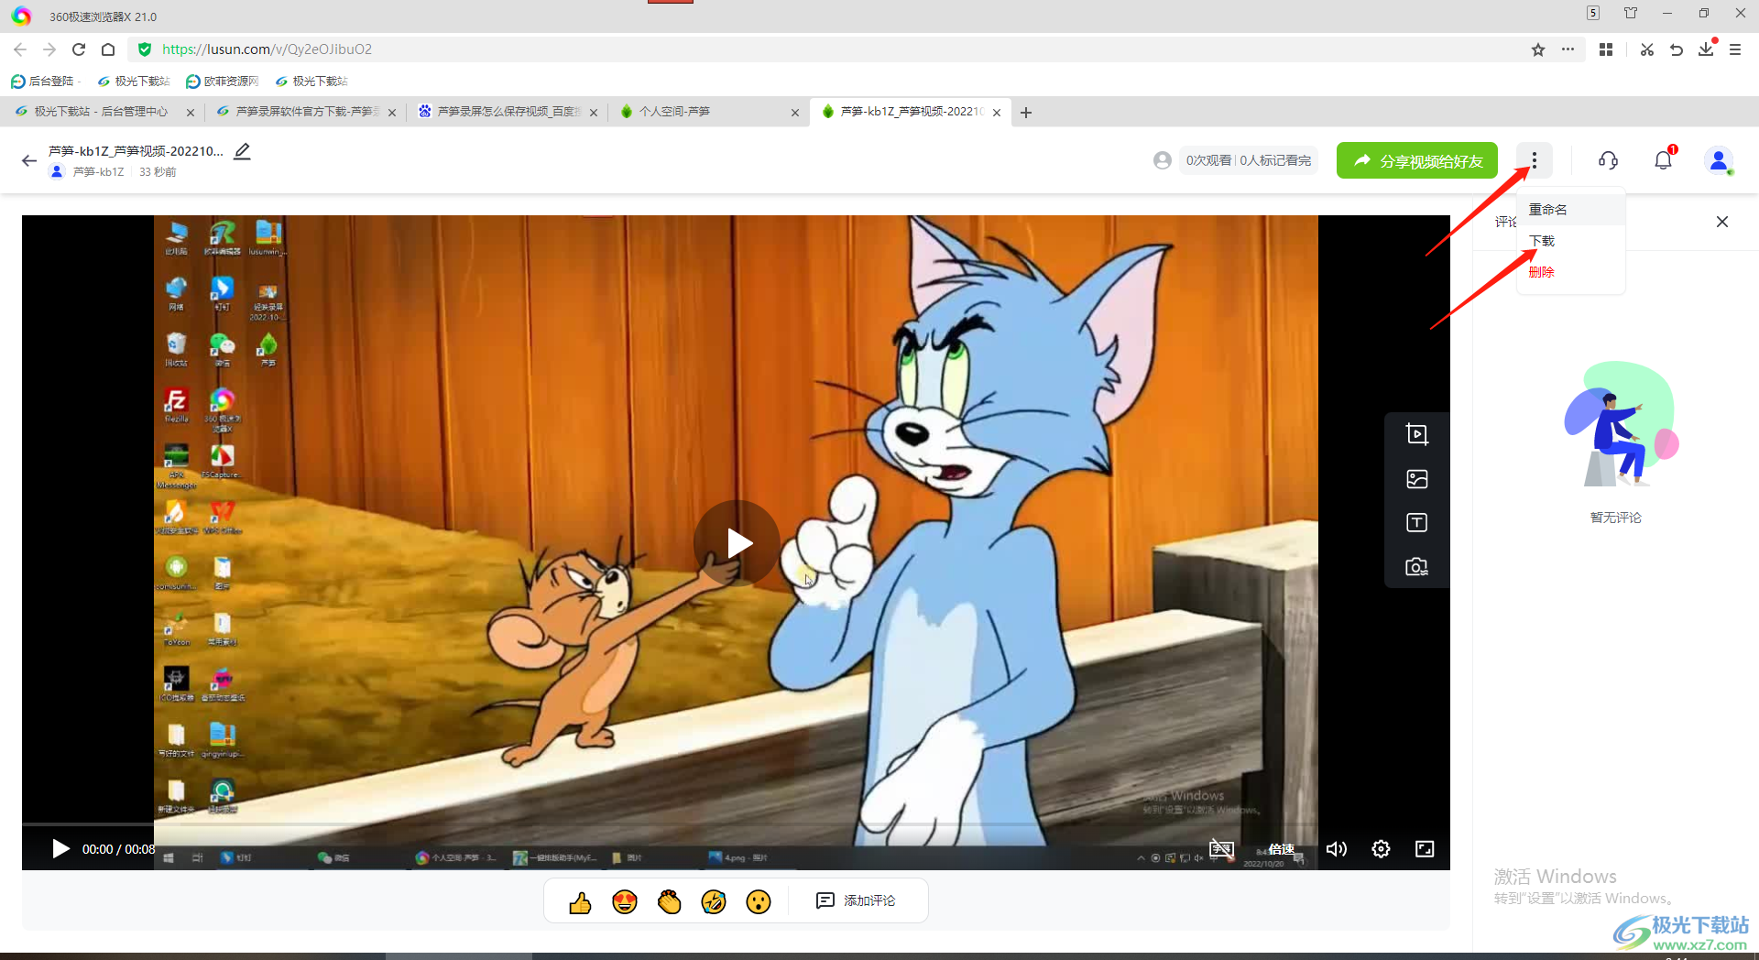The height and width of the screenshot is (960, 1759).
Task: React with heart eyes emoji
Action: point(625,902)
